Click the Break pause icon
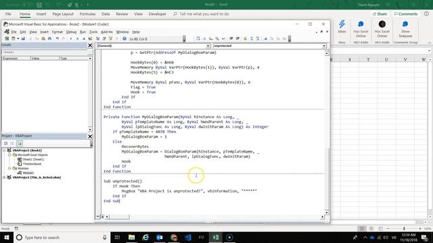The image size is (433, 243). tap(77, 39)
